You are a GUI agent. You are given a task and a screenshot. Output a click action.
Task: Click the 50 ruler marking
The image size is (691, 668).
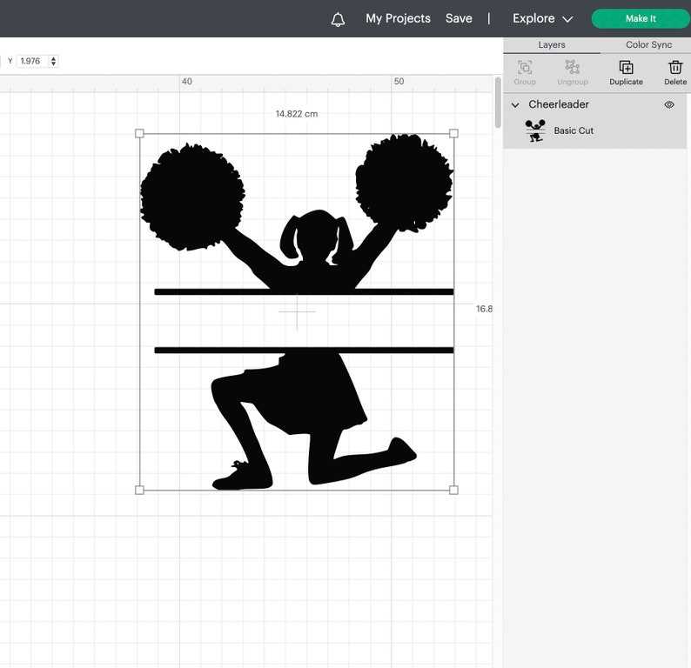399,82
